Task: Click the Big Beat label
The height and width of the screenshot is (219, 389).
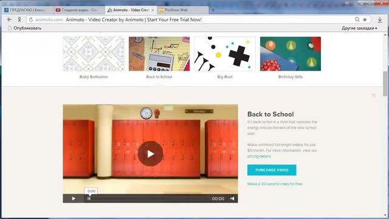Action: pos(225,77)
